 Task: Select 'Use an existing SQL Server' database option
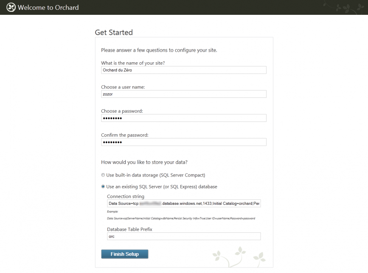click(x=103, y=187)
